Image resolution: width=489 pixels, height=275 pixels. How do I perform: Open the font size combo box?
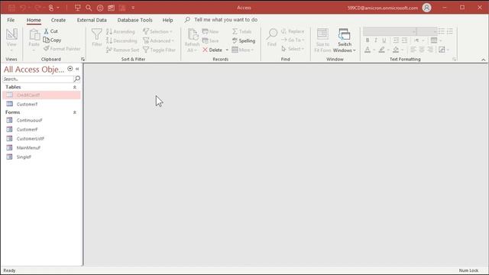pyautogui.click(x=426, y=31)
